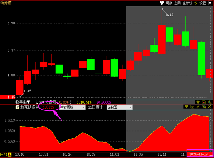This screenshot has height=158, width=214.
Task: Expand the 换手率 indicator dropdown triangle
Action: click(28, 102)
